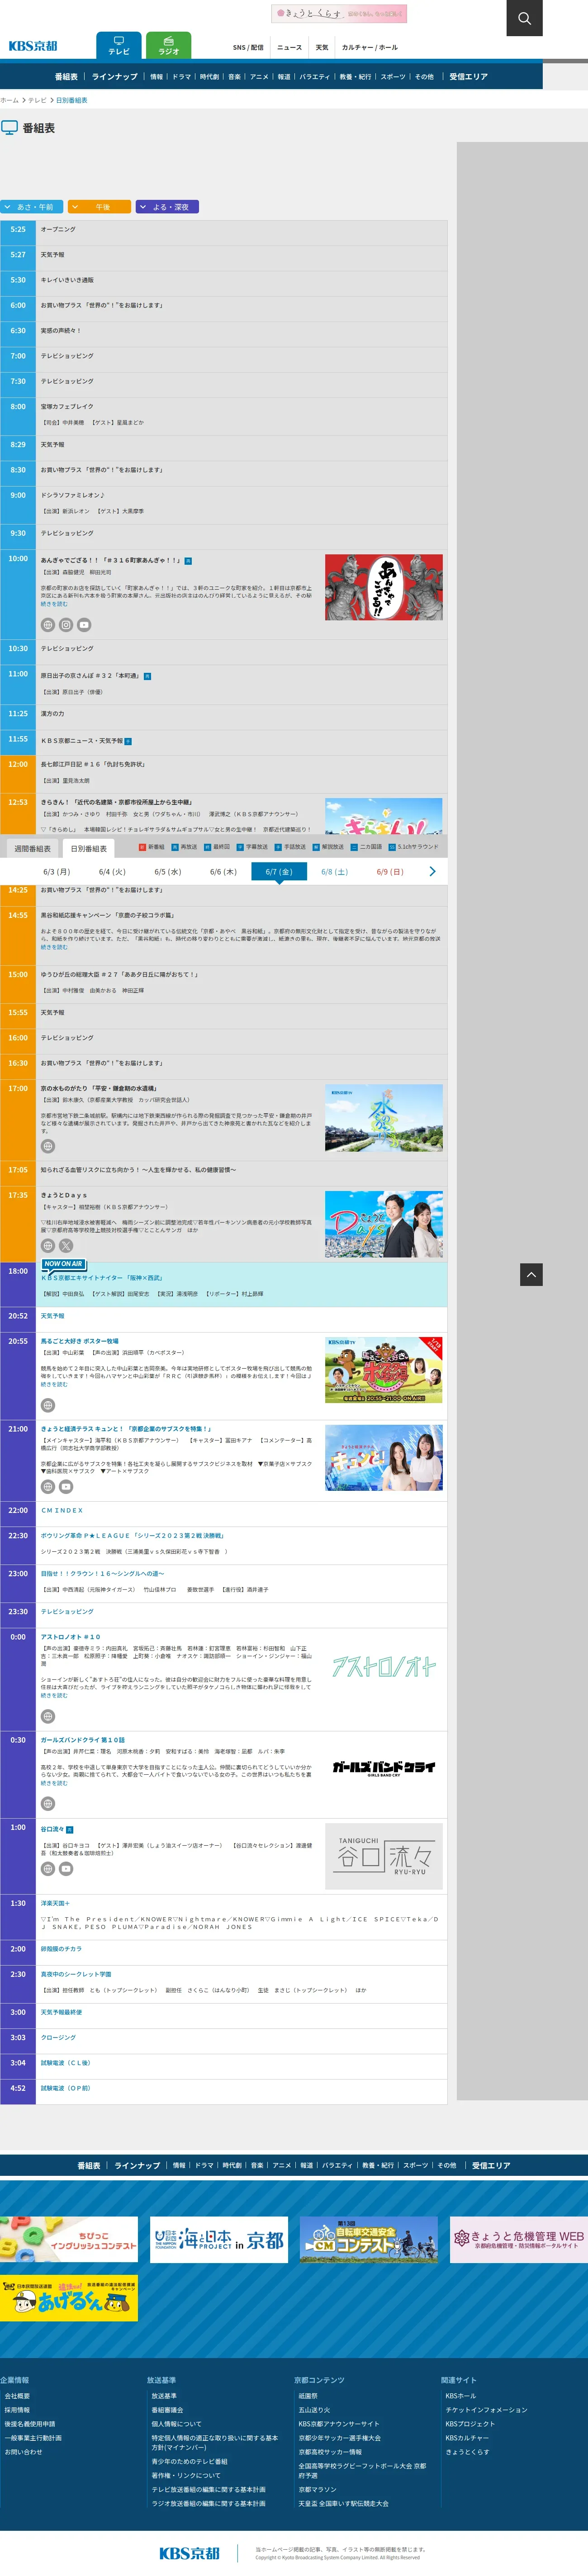Open X (Twitter) icon for きょうとDays

pos(66,1246)
